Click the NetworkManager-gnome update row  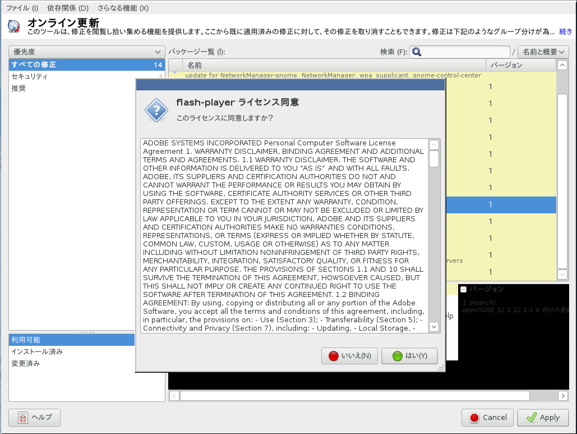click(x=333, y=75)
